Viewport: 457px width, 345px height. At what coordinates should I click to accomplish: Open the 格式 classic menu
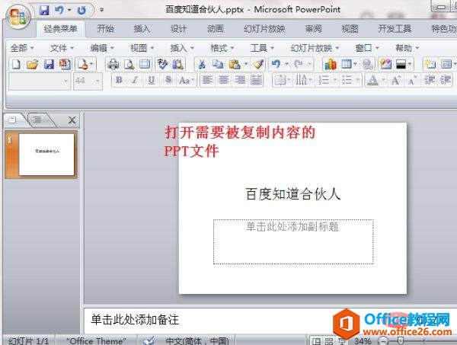tap(222, 48)
